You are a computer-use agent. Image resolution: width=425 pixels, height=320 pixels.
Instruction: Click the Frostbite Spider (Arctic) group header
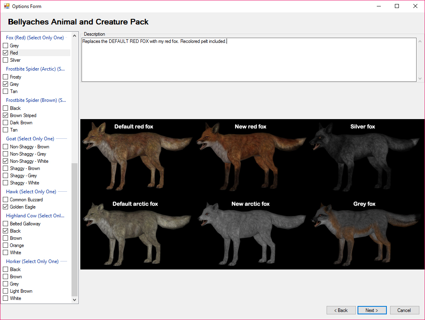pyautogui.click(x=35, y=69)
